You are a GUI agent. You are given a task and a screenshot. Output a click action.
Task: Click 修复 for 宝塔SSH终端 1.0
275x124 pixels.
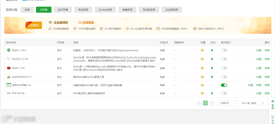pyautogui.click(x=259, y=85)
